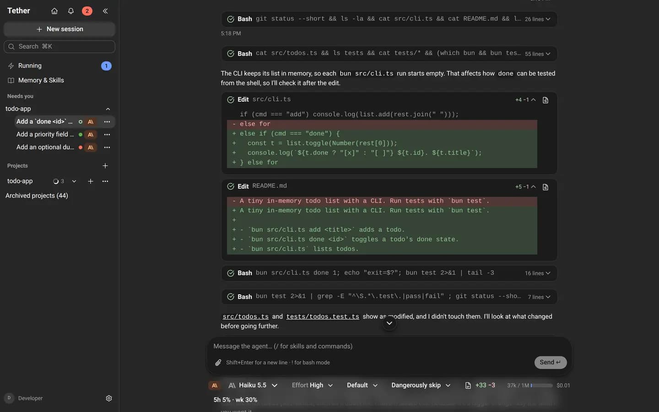The height and width of the screenshot is (412, 659).
Task: Open the Haiku 5.5 model dropdown
Action: tap(253, 385)
